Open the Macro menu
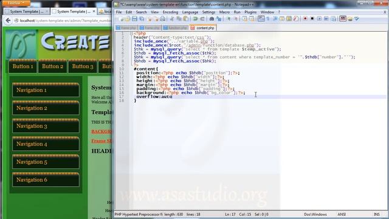Viewport: 389px width, 219px height. [224, 12]
